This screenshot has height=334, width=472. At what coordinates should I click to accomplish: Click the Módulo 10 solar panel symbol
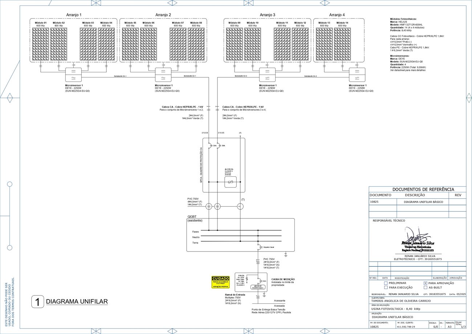253,44
